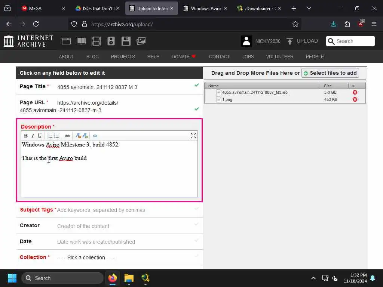
Task: Open the Texts (book) icon
Action: 81,41
